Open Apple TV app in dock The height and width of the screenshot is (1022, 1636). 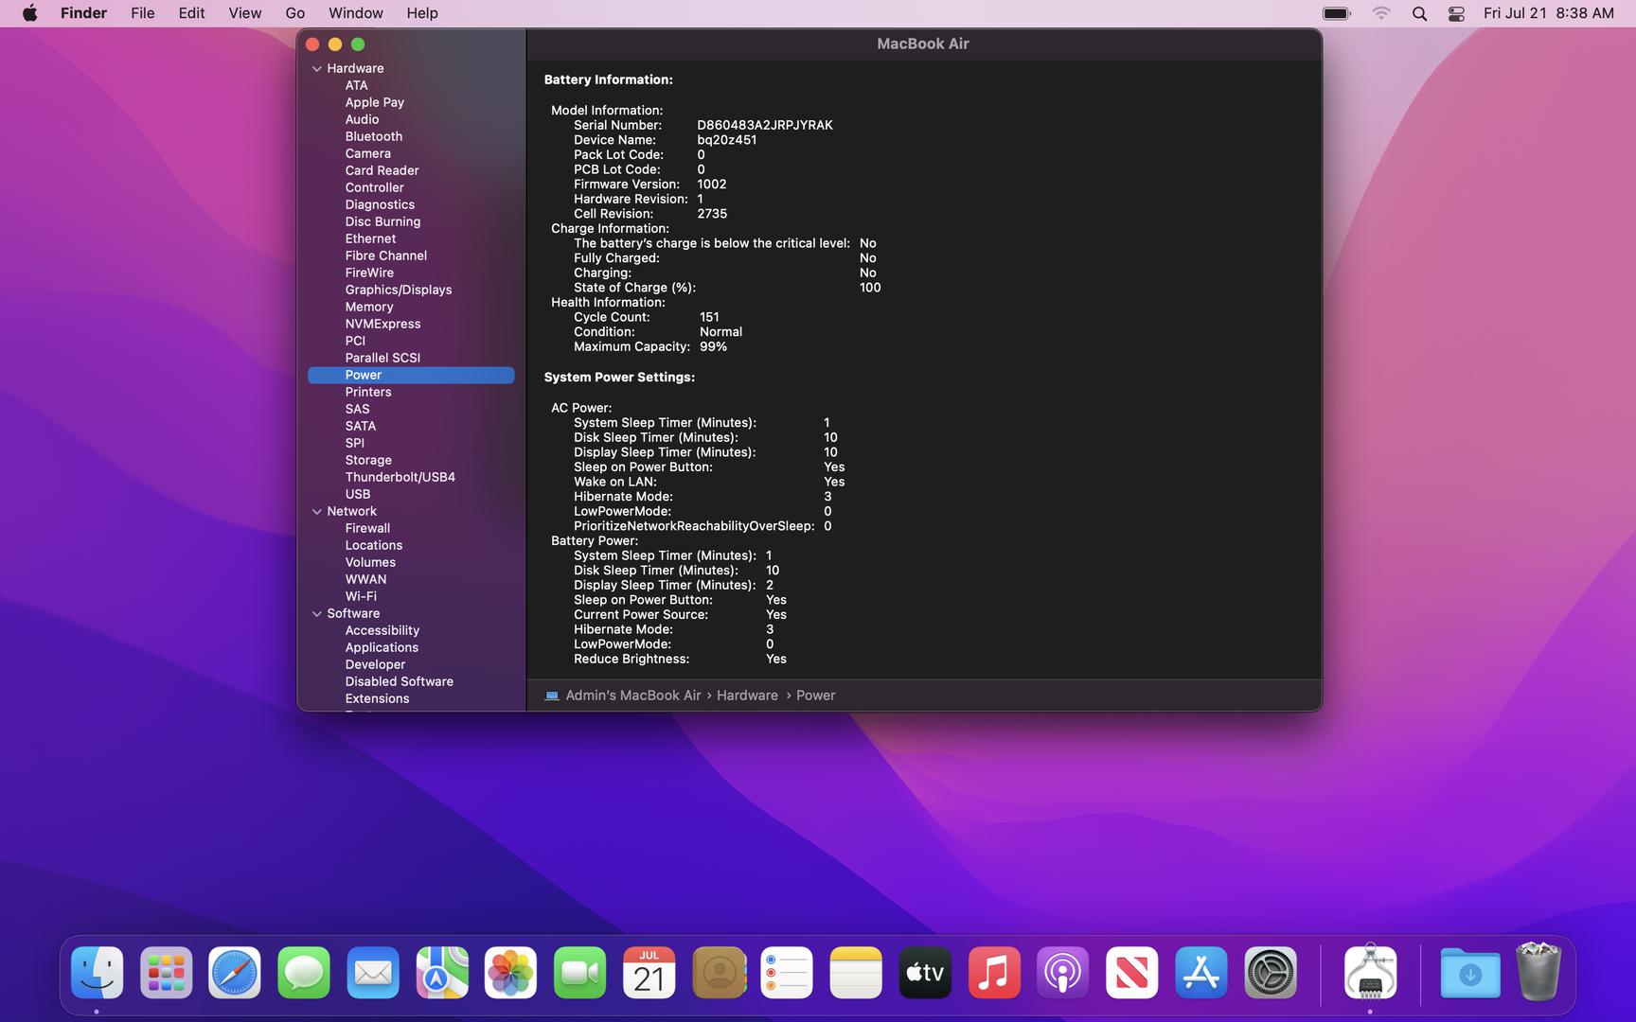(x=925, y=973)
